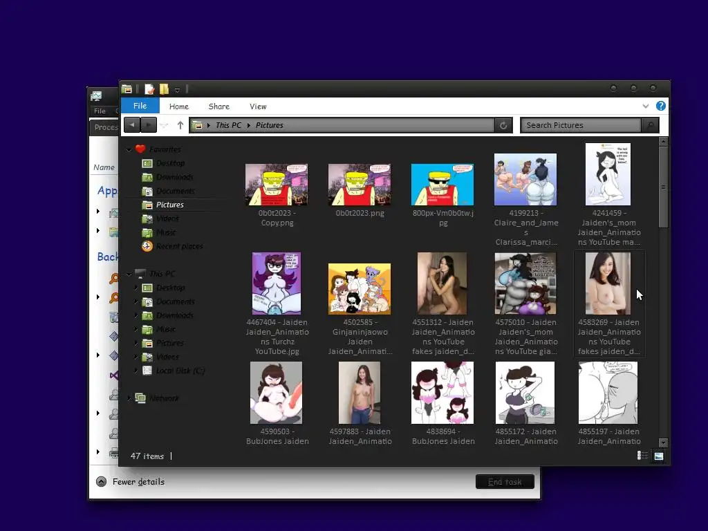Click the scroll up arrow of the file list
The image size is (708, 531).
click(663, 141)
